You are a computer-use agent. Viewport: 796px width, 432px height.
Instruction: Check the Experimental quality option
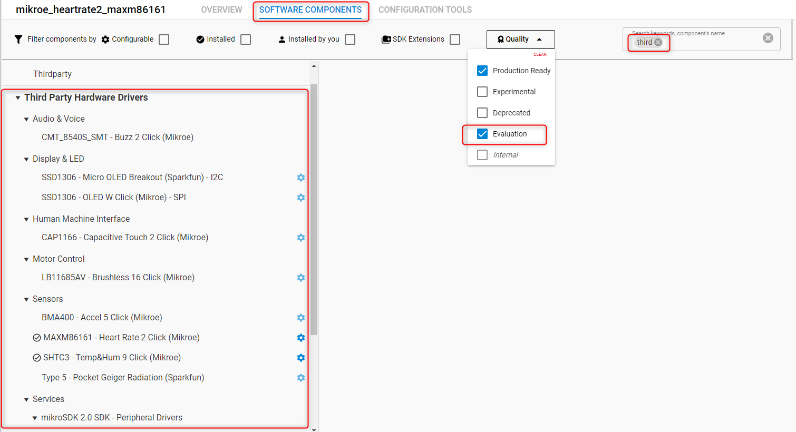482,92
